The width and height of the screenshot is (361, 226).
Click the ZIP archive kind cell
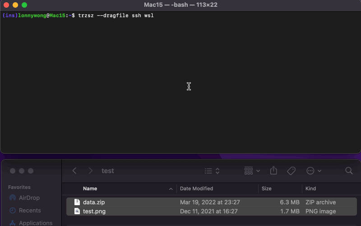(x=320, y=202)
